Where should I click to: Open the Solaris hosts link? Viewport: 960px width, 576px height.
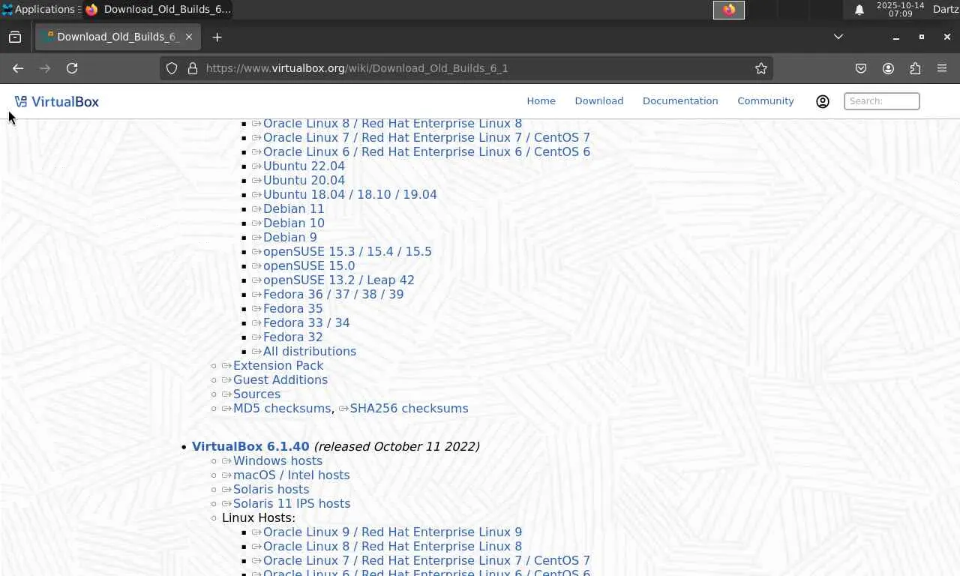pos(271,490)
